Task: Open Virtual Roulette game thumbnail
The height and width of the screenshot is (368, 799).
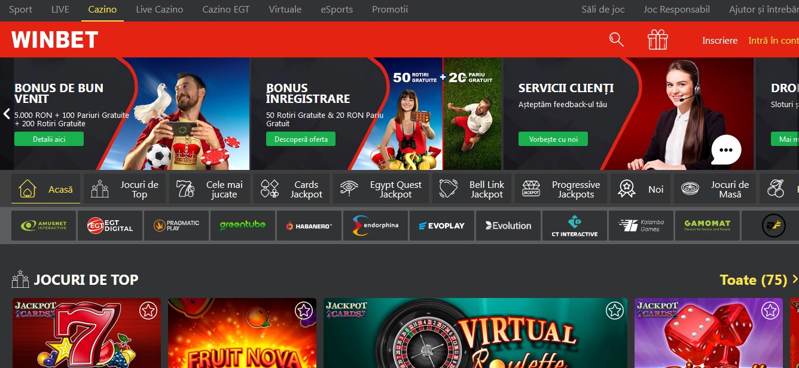Action: tap(475, 333)
